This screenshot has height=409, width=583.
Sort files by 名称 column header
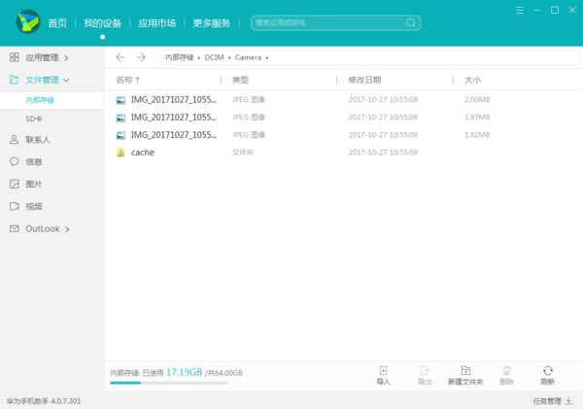point(127,80)
